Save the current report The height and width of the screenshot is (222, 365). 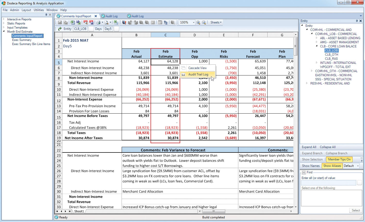pos(60,22)
